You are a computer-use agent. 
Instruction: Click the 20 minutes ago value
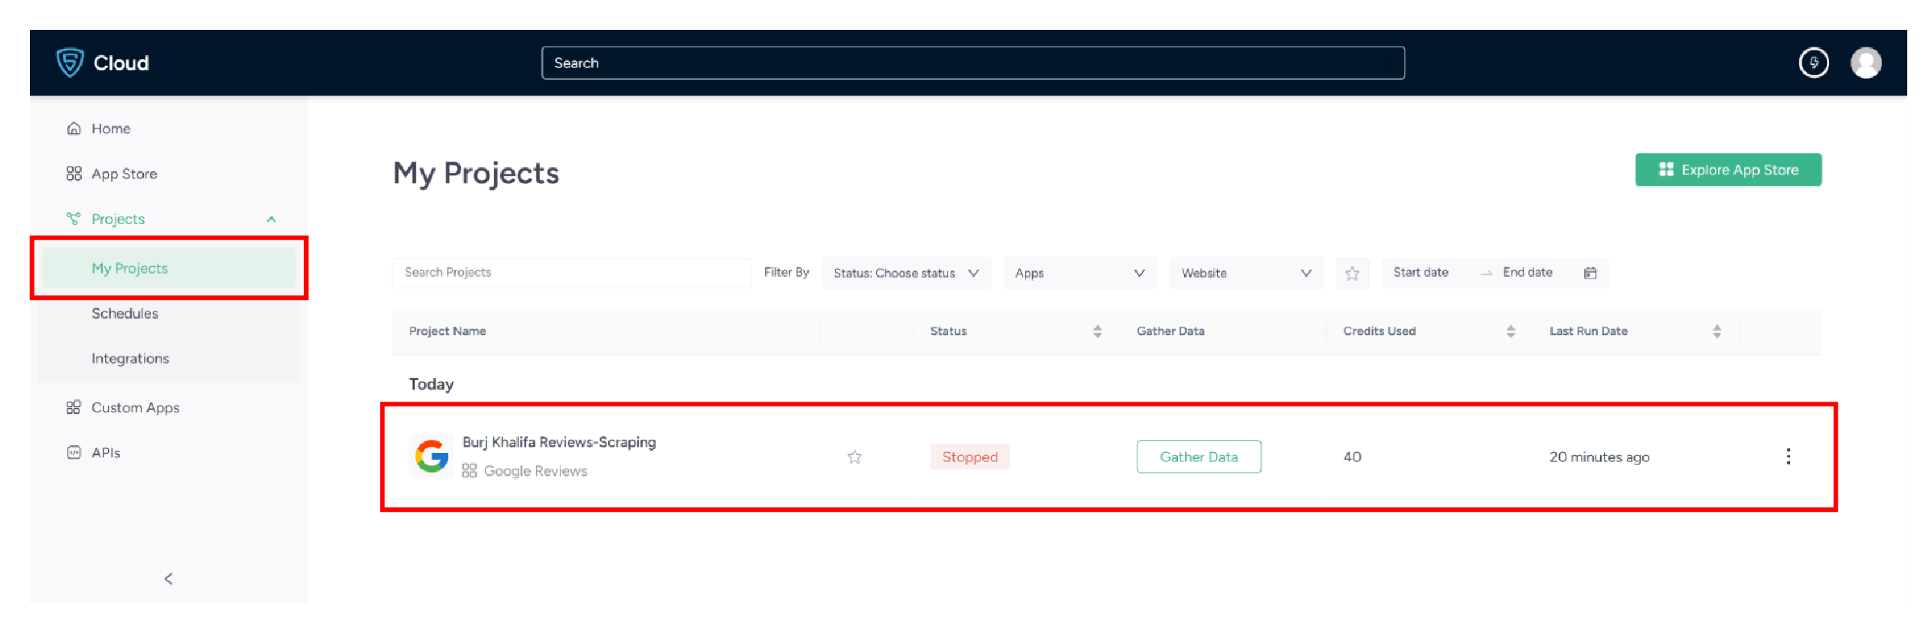coord(1599,458)
